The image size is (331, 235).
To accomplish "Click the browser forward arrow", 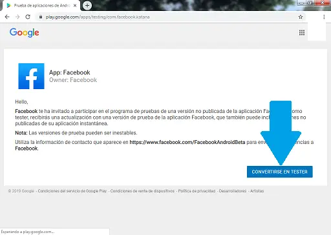I will pos(17,17).
